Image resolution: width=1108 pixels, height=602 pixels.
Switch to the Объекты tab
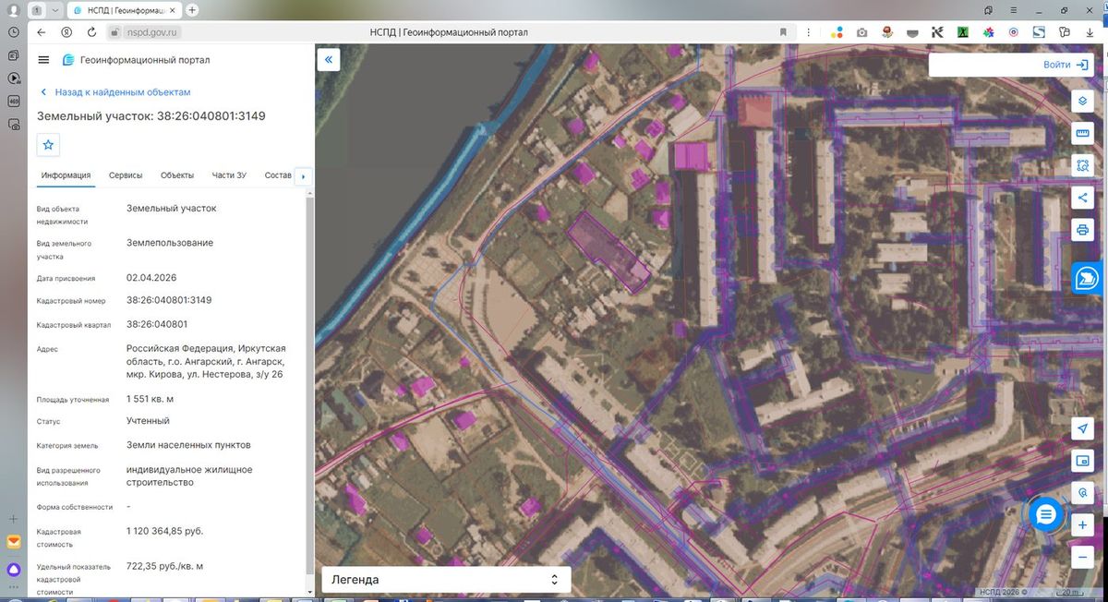click(177, 175)
